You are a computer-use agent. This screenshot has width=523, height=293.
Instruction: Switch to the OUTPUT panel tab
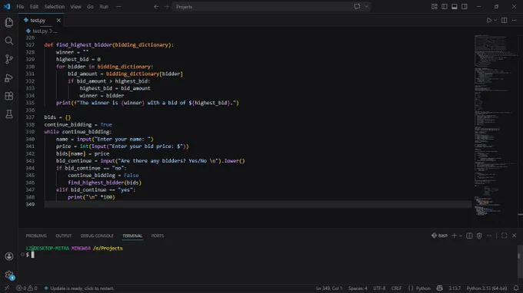click(63, 235)
